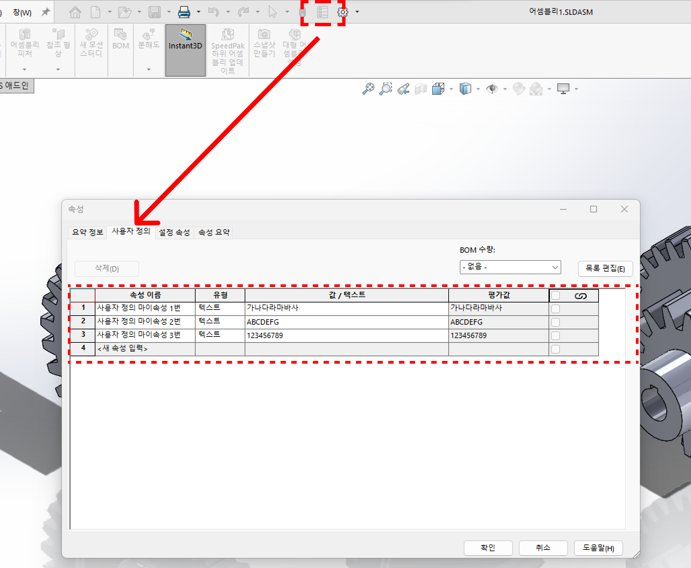691x568 pixels.
Task: Expand dropdown arrow next to Save icon
Action: (x=169, y=12)
